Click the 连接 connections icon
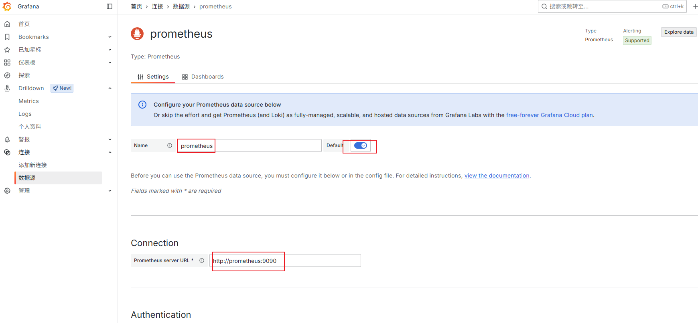698x323 pixels. 7,152
